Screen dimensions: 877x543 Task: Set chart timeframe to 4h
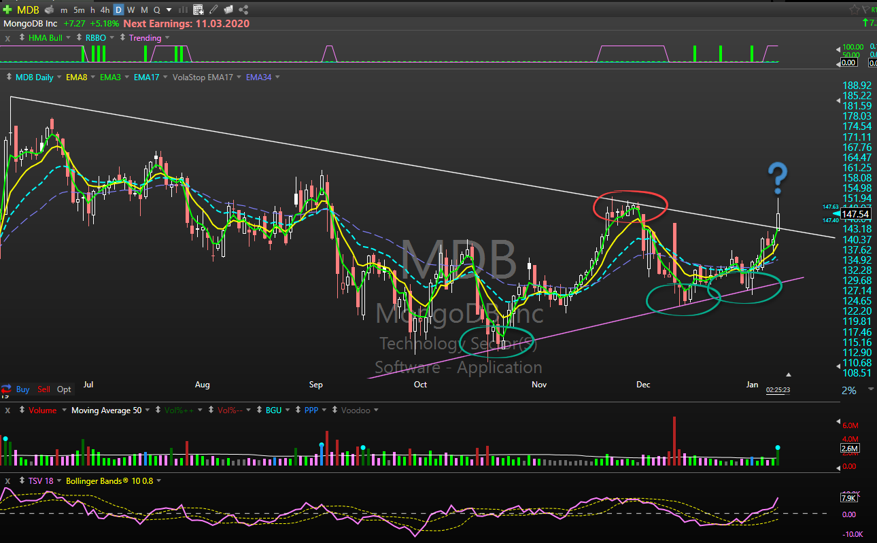click(x=104, y=10)
